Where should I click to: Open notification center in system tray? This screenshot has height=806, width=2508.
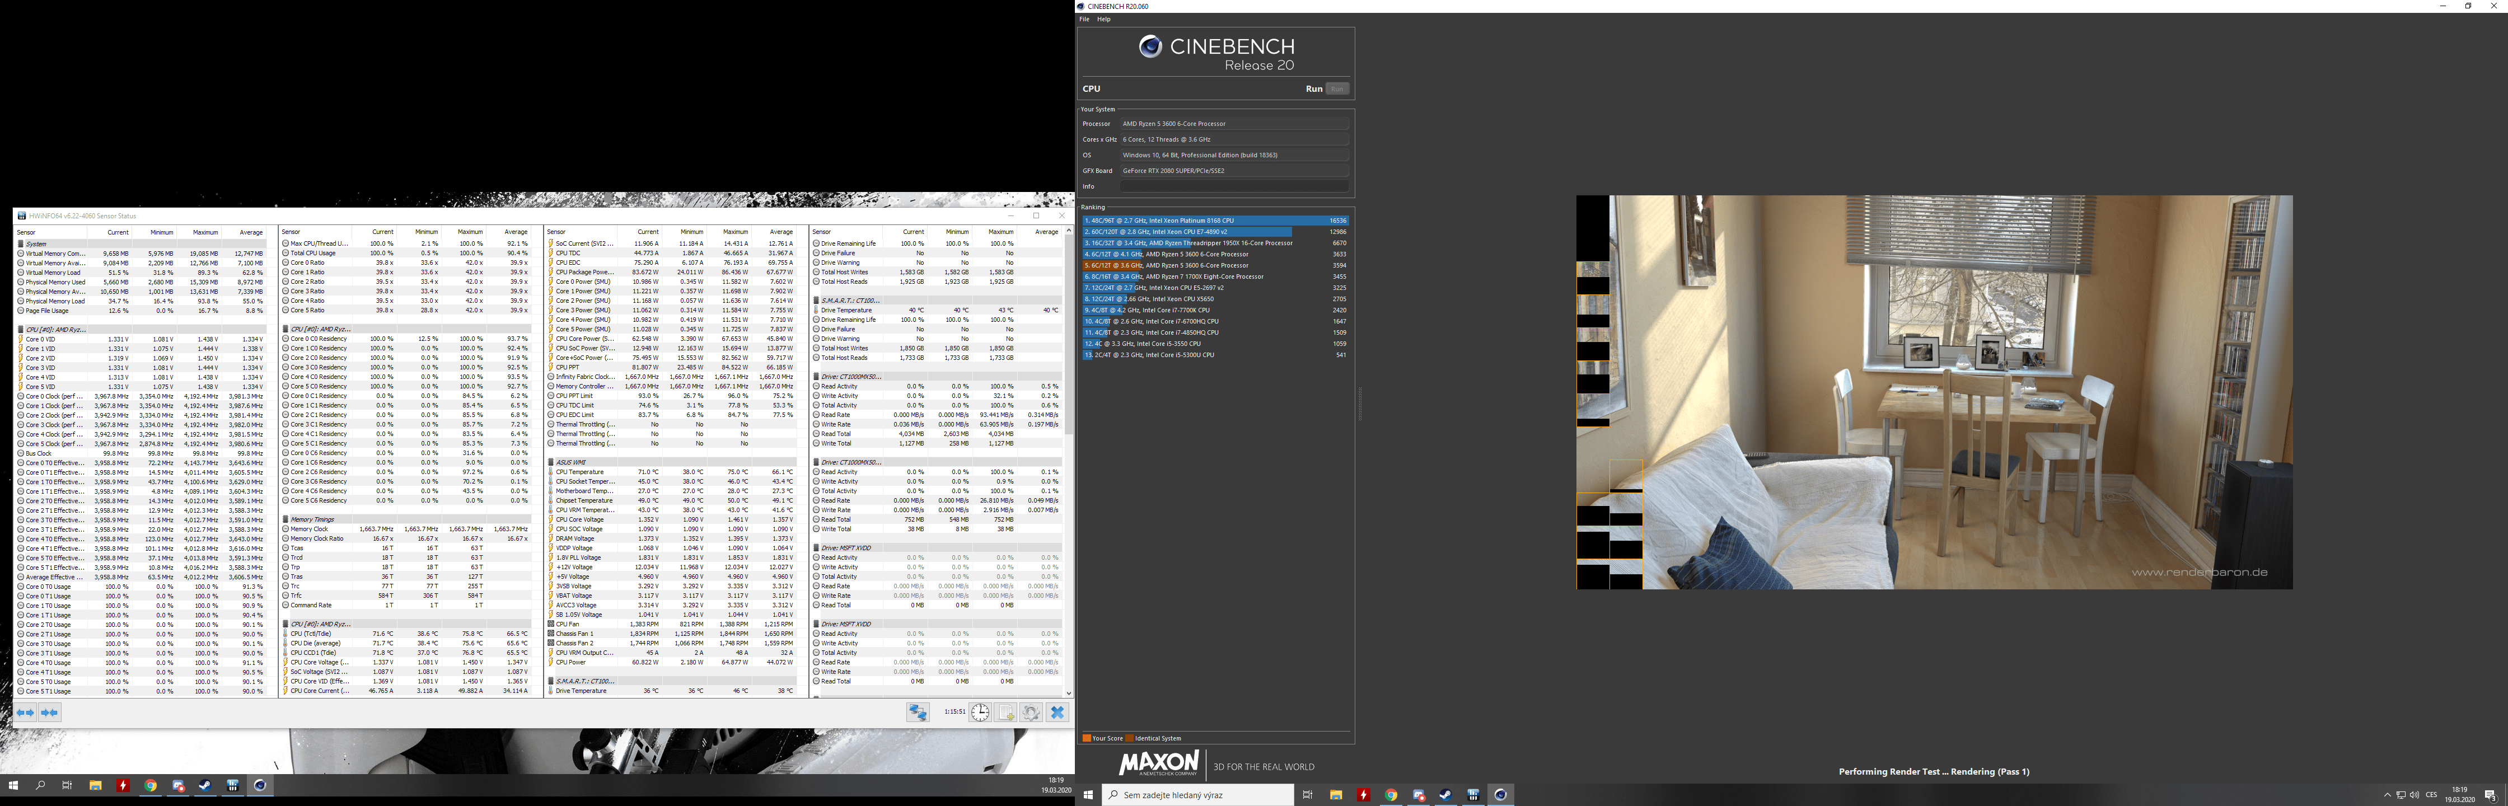point(2490,795)
